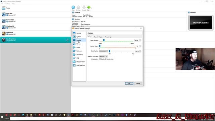
Task: Click the Video Memory slider handle
Action: (x=104, y=40)
